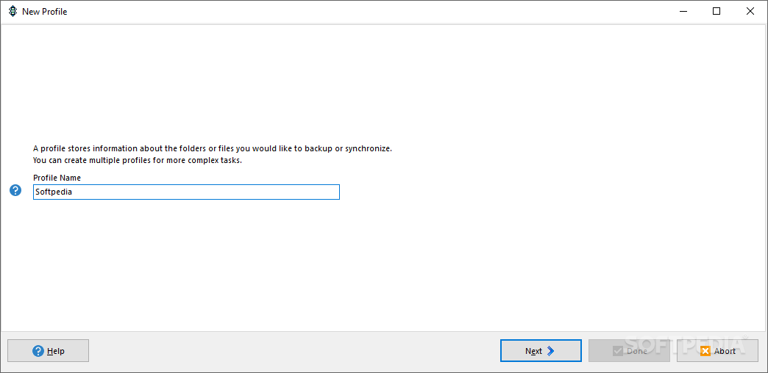Click the orange X icon on Abort button
Screen dimensions: 768x373
click(x=705, y=351)
